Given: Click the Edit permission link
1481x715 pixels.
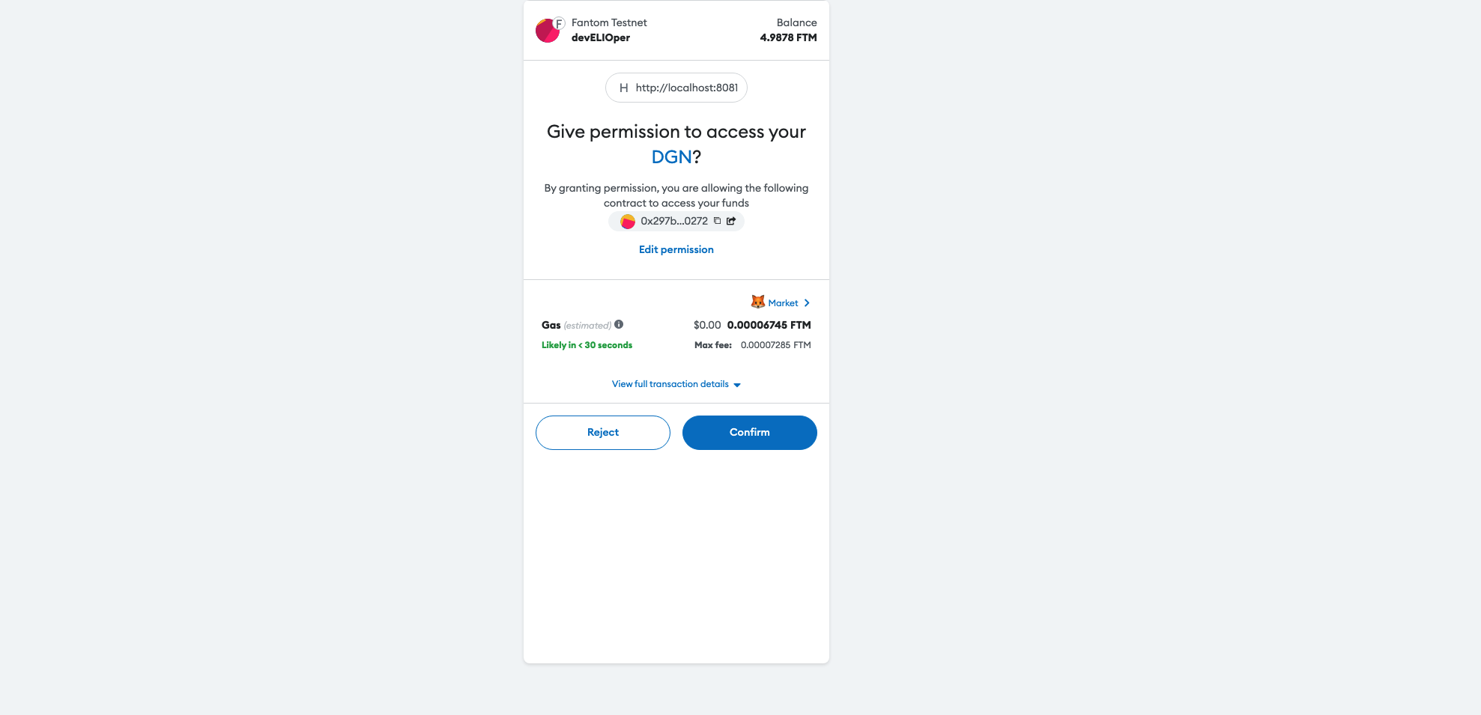Looking at the screenshot, I should click(676, 249).
